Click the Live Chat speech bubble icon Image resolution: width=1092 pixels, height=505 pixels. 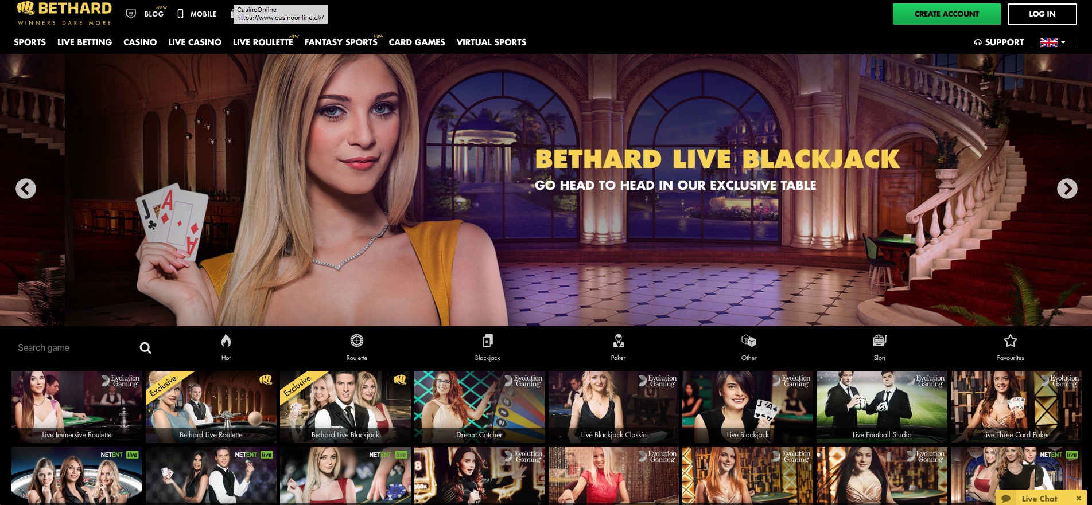[x=1006, y=499]
